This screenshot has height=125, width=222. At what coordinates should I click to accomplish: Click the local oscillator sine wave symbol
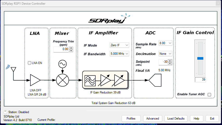click(x=62, y=64)
